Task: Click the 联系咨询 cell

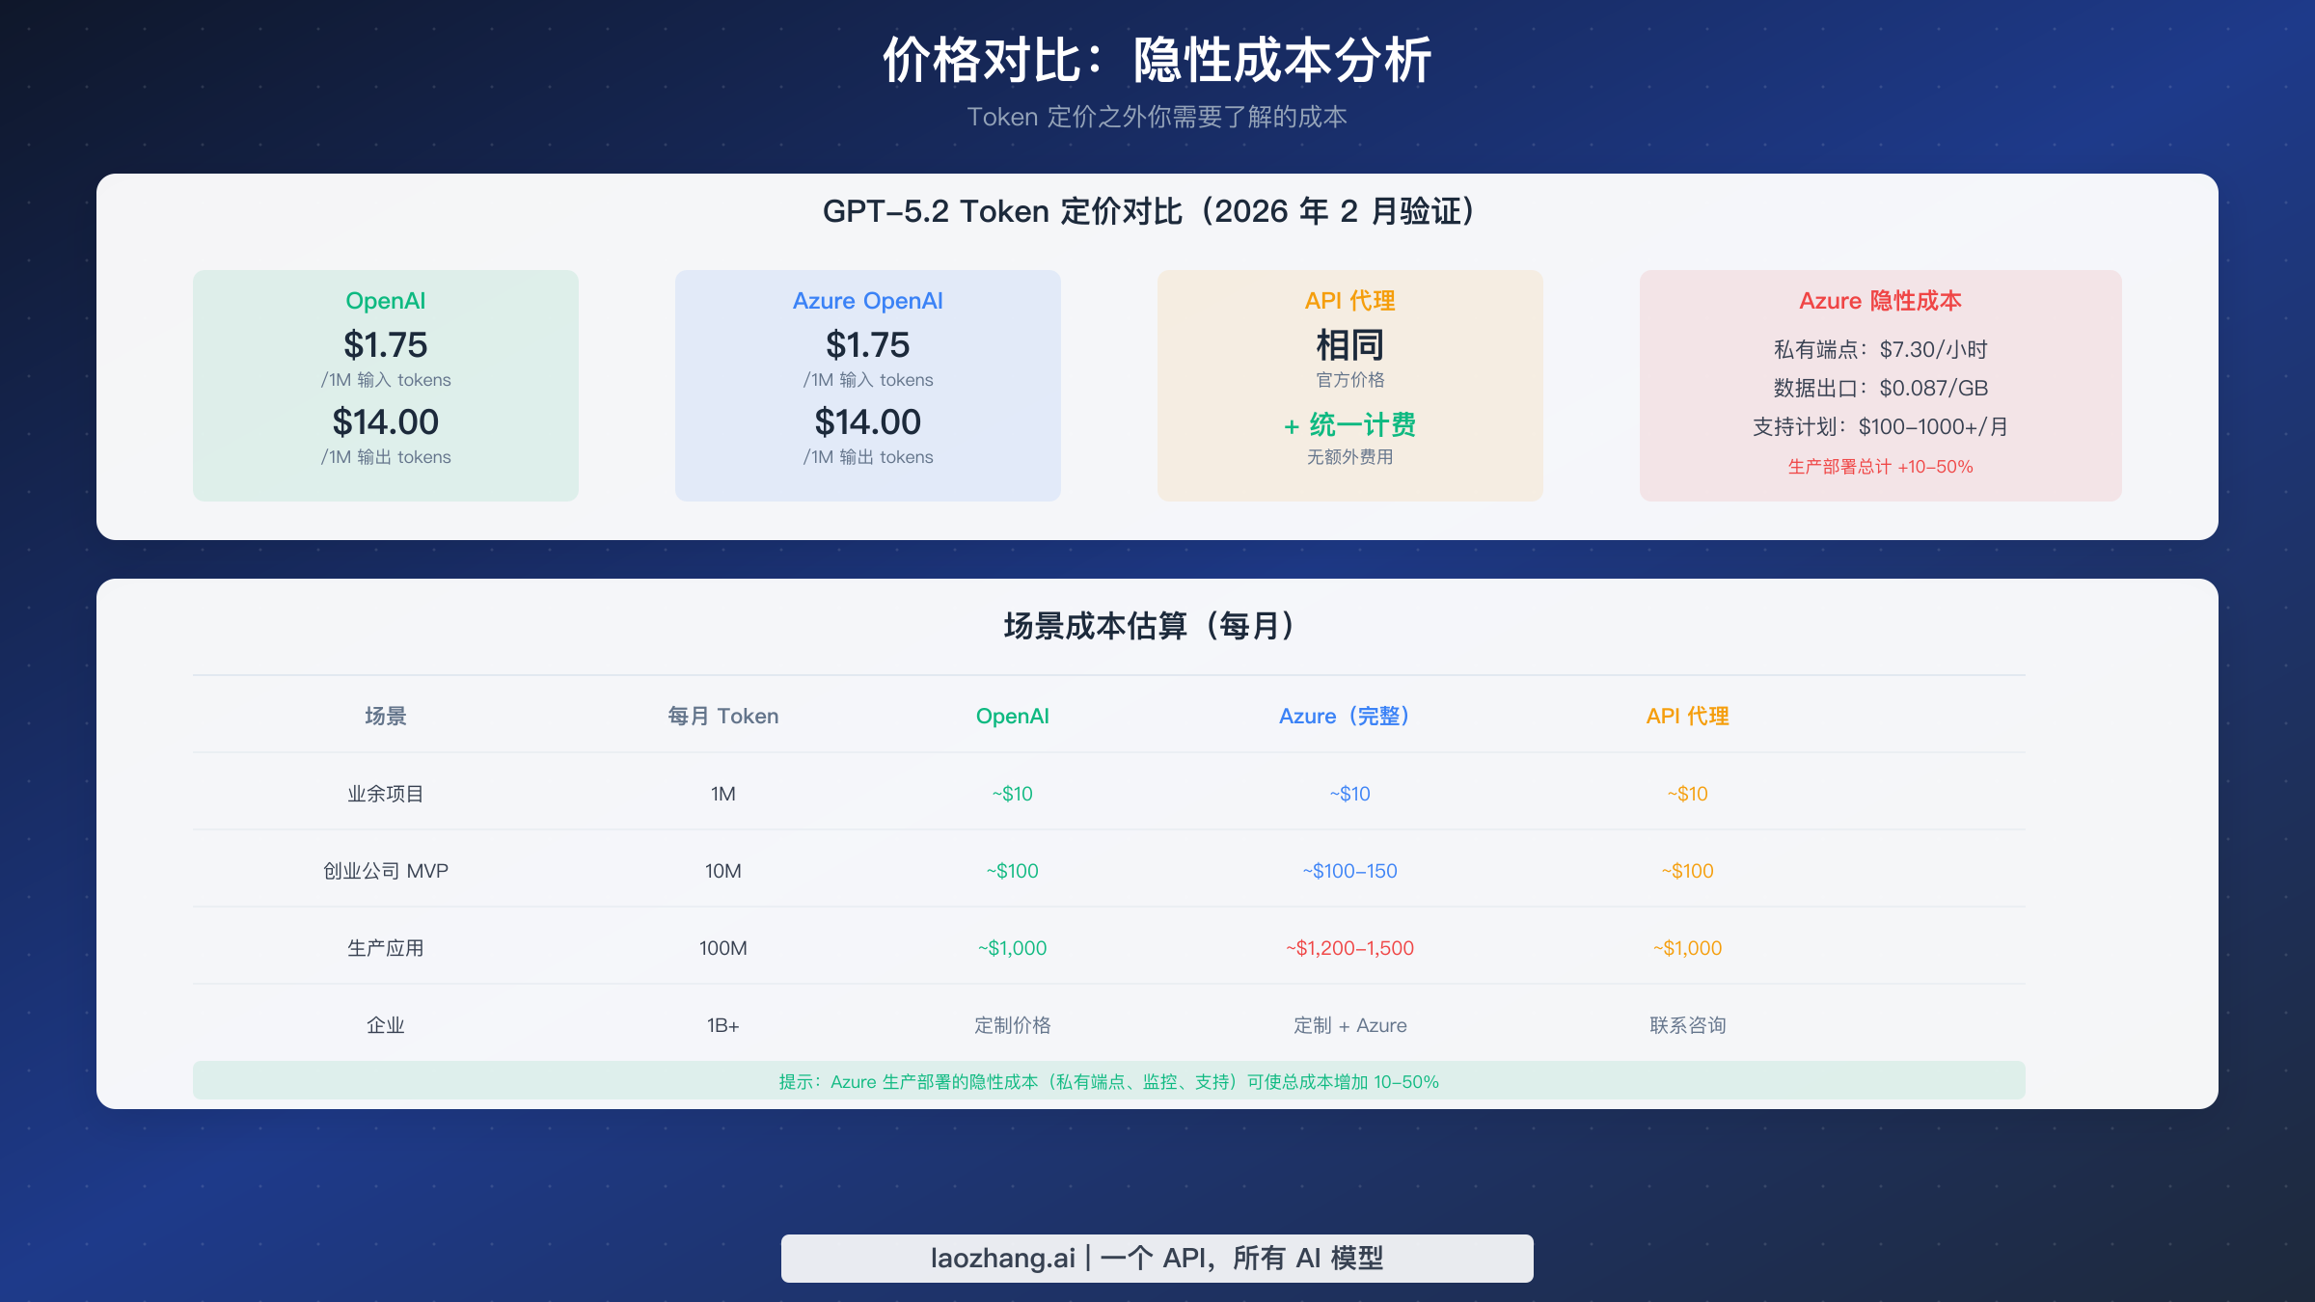Action: (1688, 1025)
